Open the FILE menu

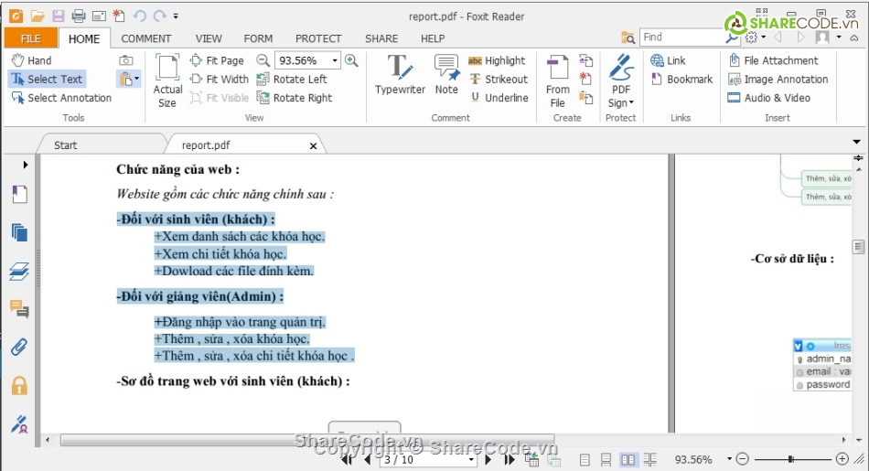click(x=30, y=38)
